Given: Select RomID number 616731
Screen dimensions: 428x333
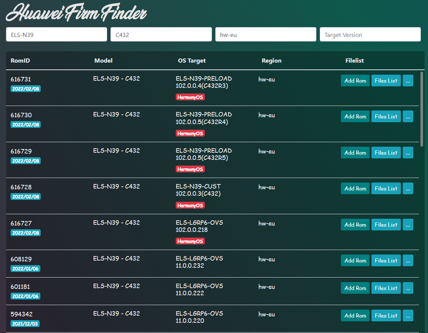Looking at the screenshot, I should [x=21, y=79].
